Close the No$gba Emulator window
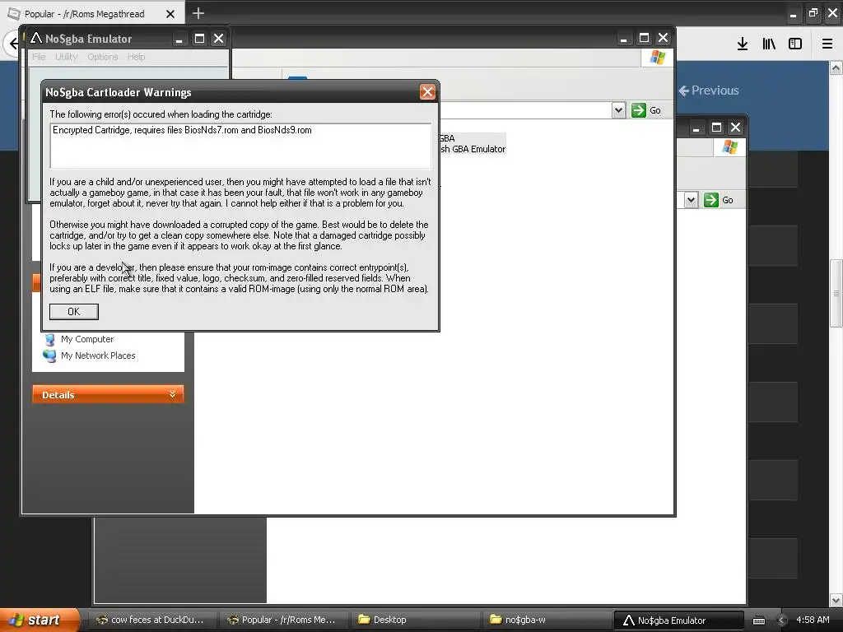 tap(219, 39)
